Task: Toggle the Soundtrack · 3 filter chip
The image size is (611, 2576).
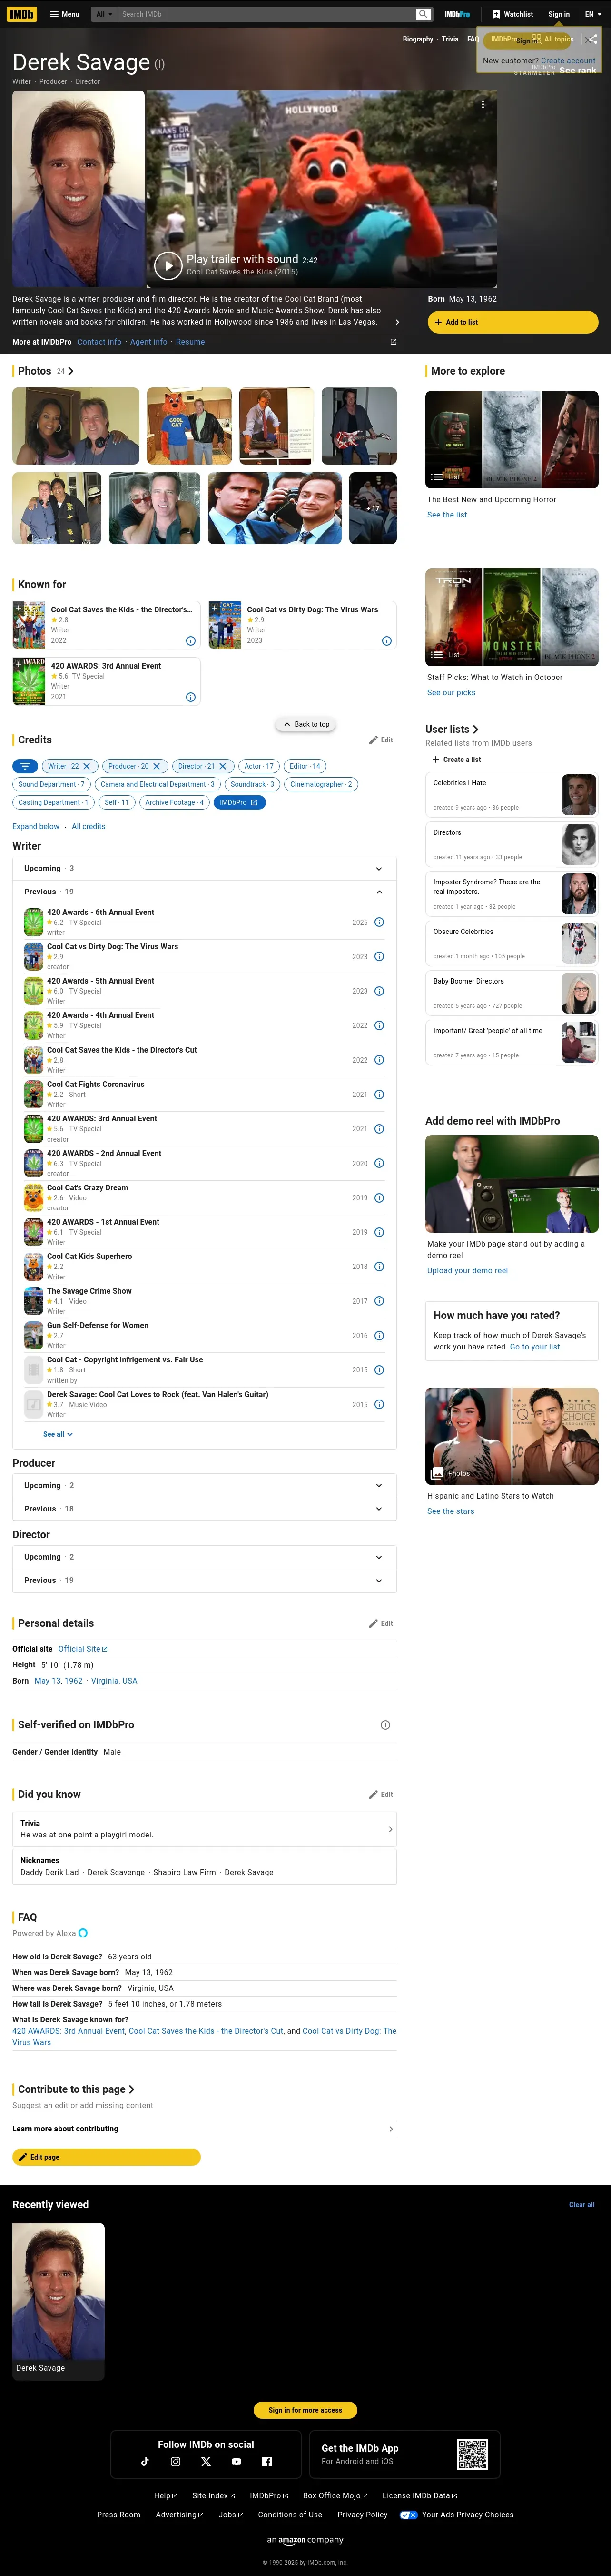Action: [253, 784]
